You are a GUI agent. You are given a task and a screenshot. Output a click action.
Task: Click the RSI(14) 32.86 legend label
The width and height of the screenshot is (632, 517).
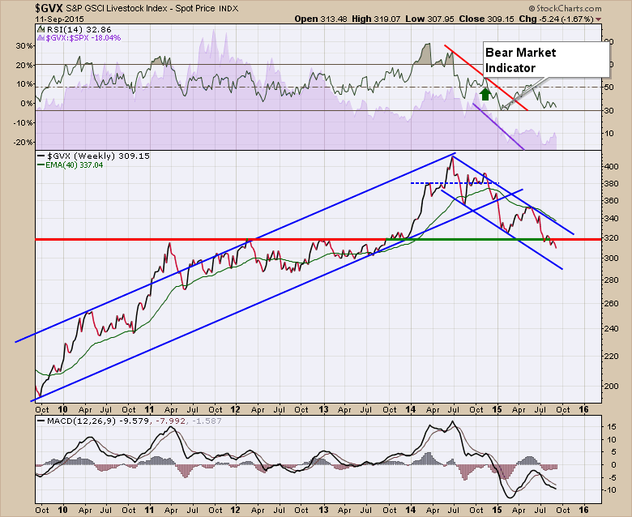[x=75, y=29]
